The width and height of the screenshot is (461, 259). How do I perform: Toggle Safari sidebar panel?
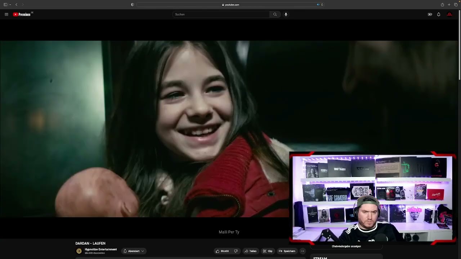point(5,5)
